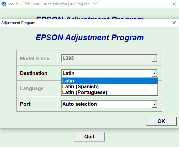Open the Destination dropdown arrow
This screenshot has width=179, height=147.
pos(154,73)
